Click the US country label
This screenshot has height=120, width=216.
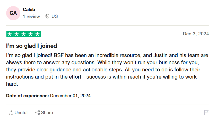pos(55,16)
